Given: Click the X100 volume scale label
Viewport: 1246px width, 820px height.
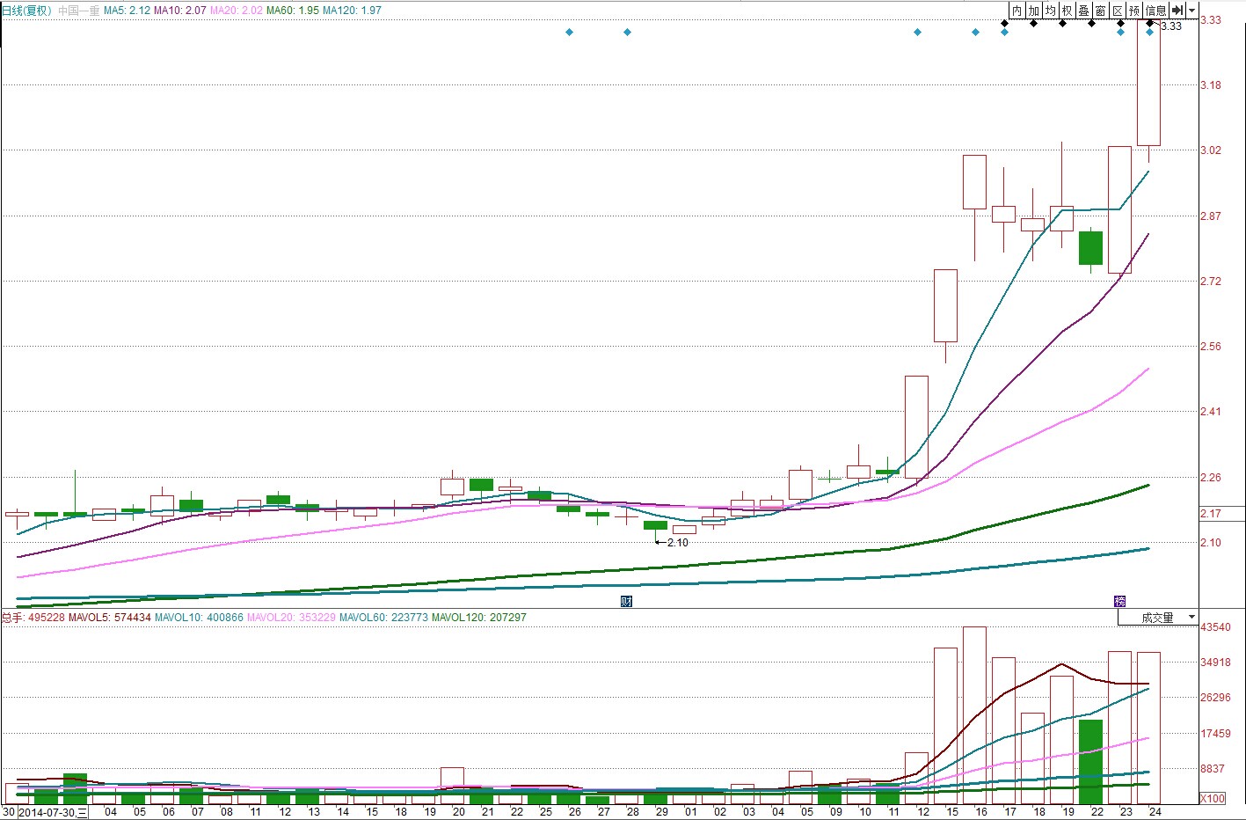Looking at the screenshot, I should tap(1213, 798).
